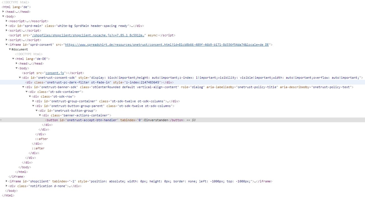
Task: Expand the sprd-main div arrow
Action: [x=6, y=26]
